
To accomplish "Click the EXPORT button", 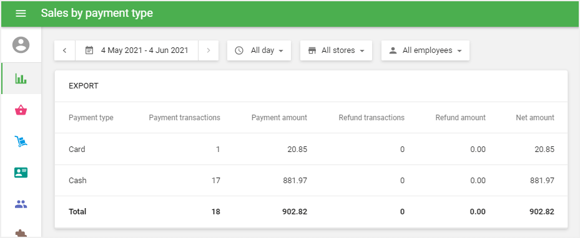I will (x=84, y=86).
